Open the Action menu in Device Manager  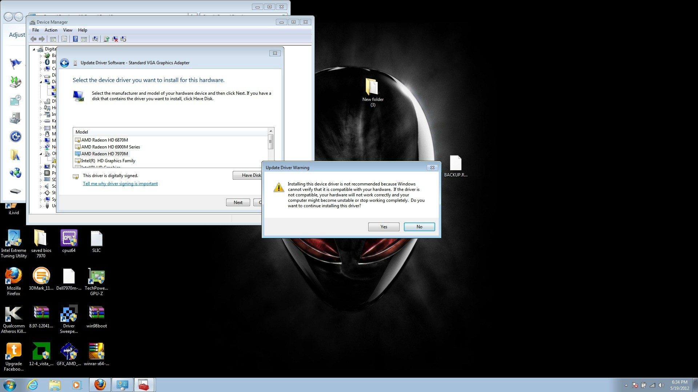(51, 30)
